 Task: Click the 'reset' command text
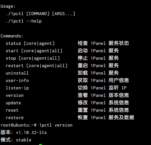pos(12,110)
